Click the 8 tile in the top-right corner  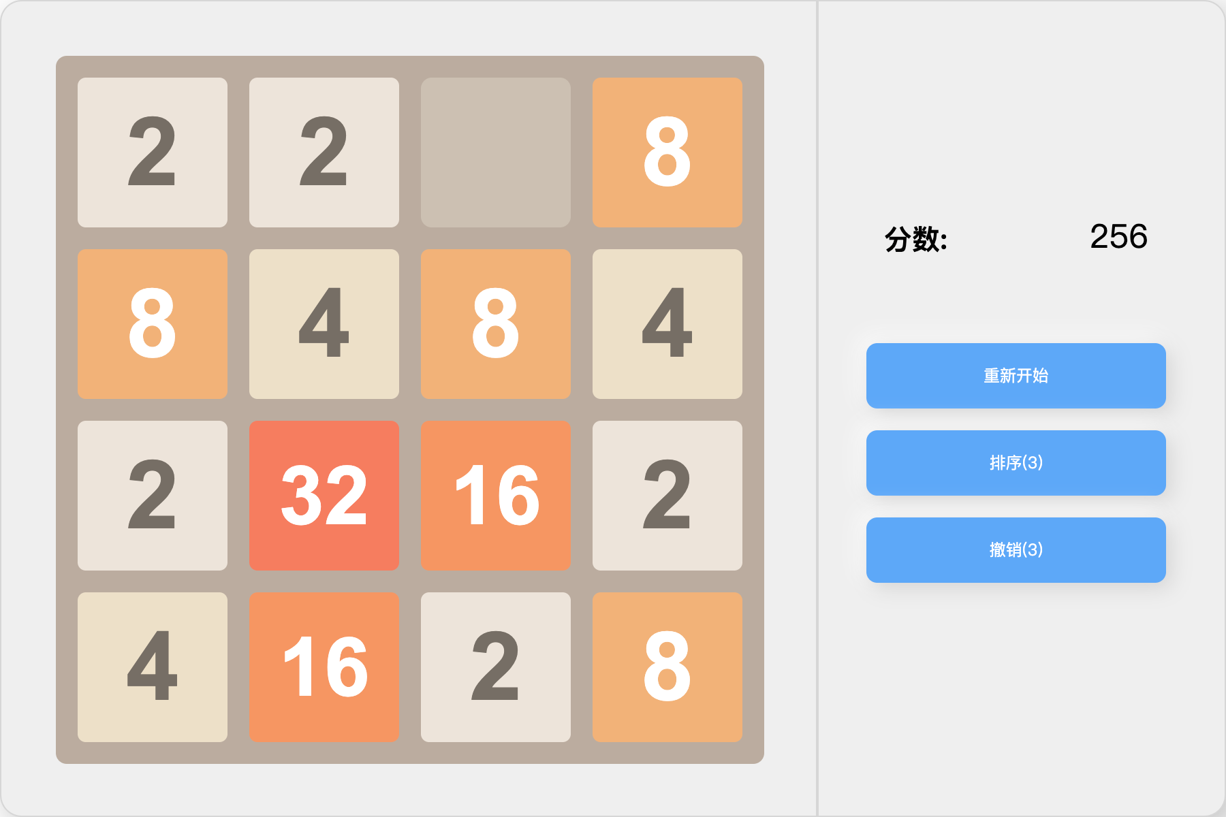pyautogui.click(x=667, y=153)
